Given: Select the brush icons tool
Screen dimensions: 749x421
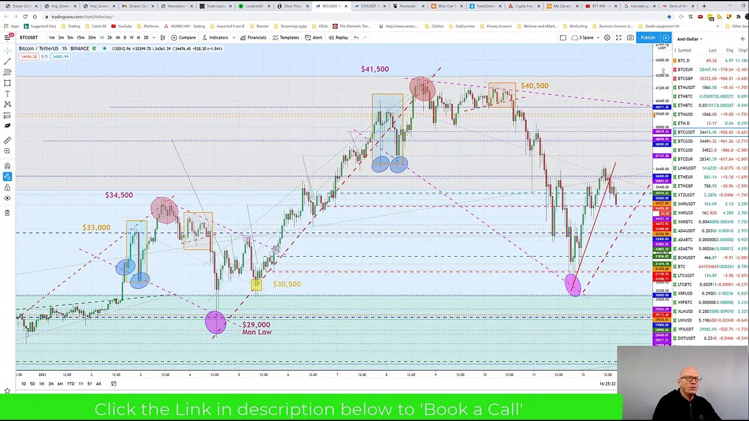Looking at the screenshot, I should [7, 126].
